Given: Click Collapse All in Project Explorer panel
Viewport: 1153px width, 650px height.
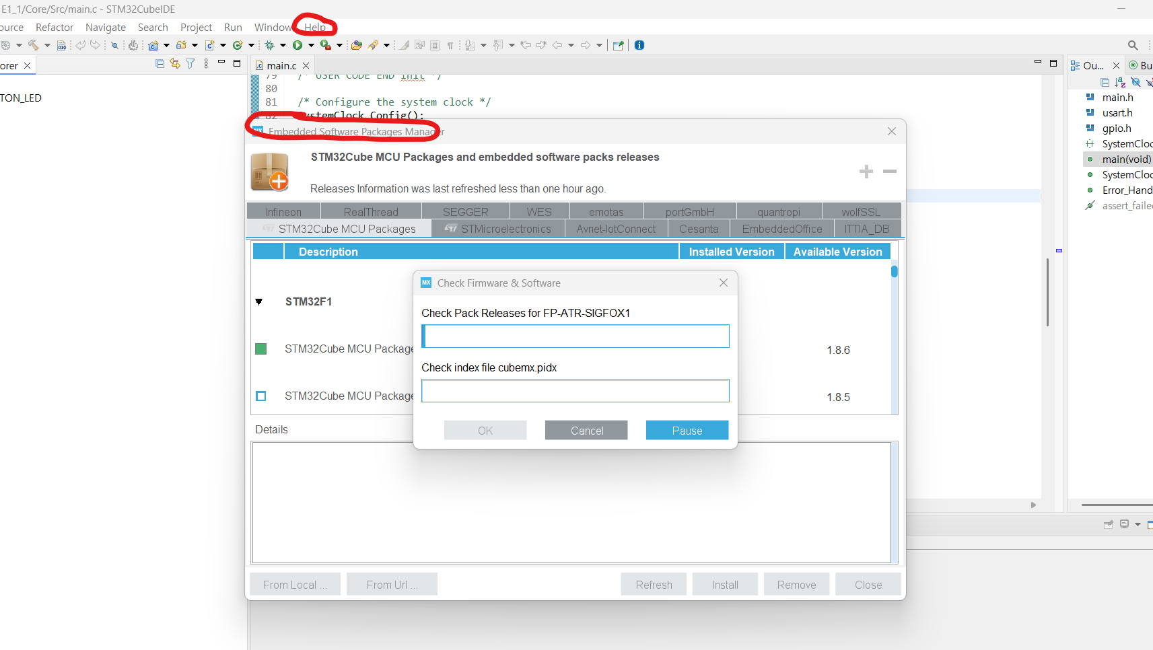Looking at the screenshot, I should [x=160, y=63].
